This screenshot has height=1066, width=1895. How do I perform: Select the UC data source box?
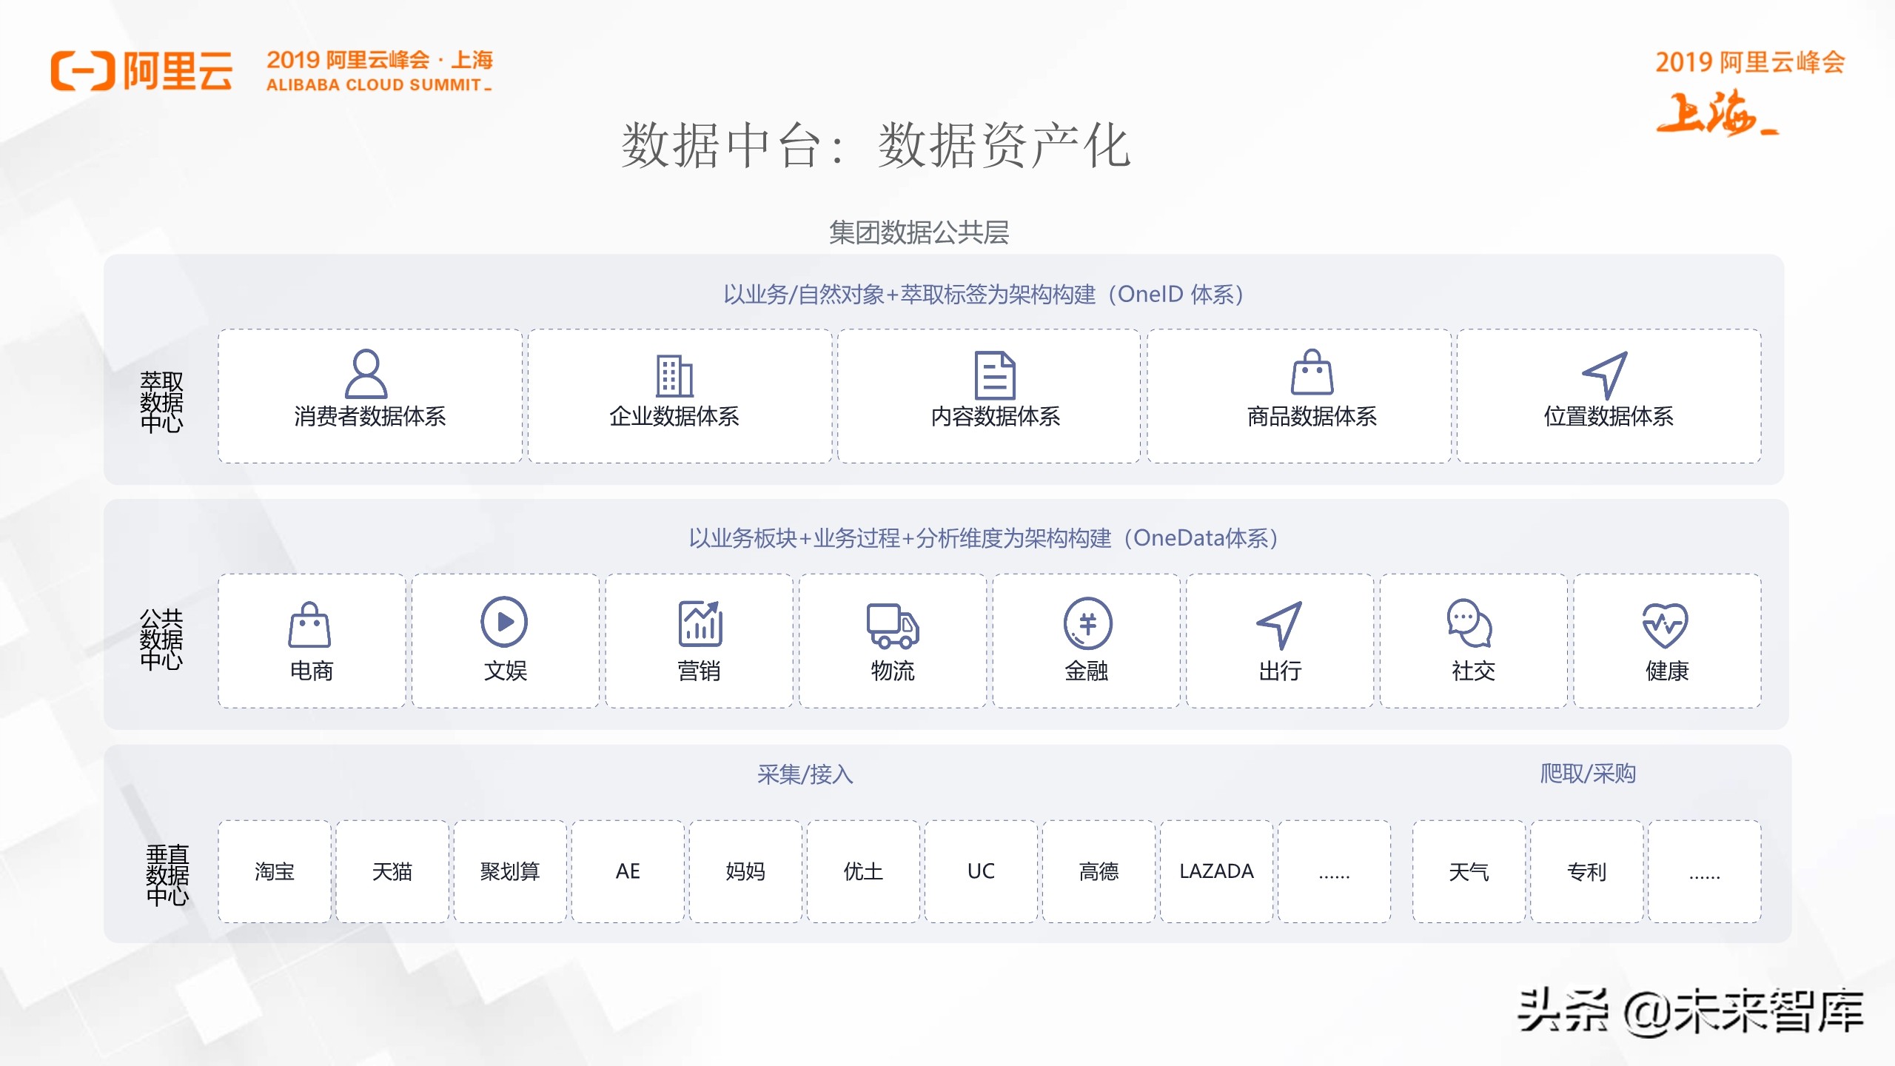click(980, 872)
